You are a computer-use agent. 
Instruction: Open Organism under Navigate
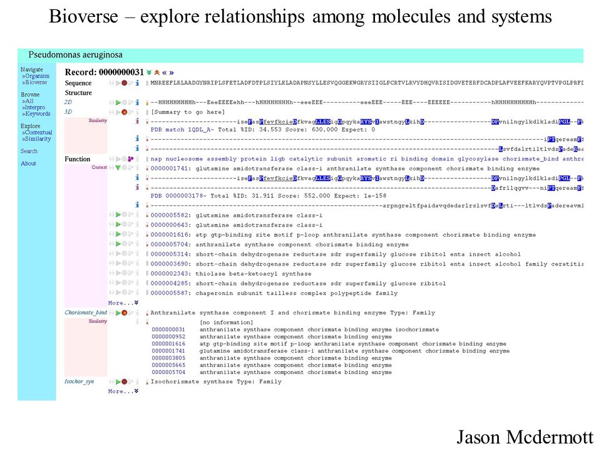[x=36, y=76]
